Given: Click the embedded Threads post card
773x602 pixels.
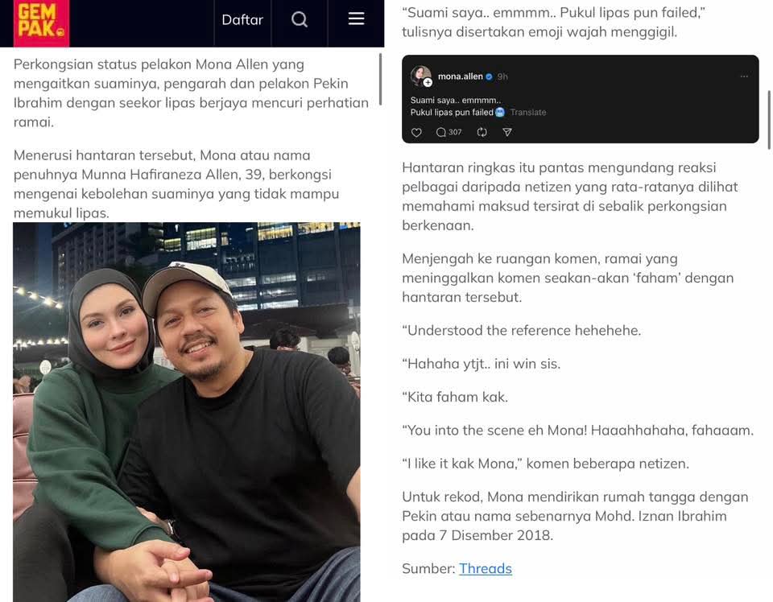Looking at the screenshot, I should point(580,99).
